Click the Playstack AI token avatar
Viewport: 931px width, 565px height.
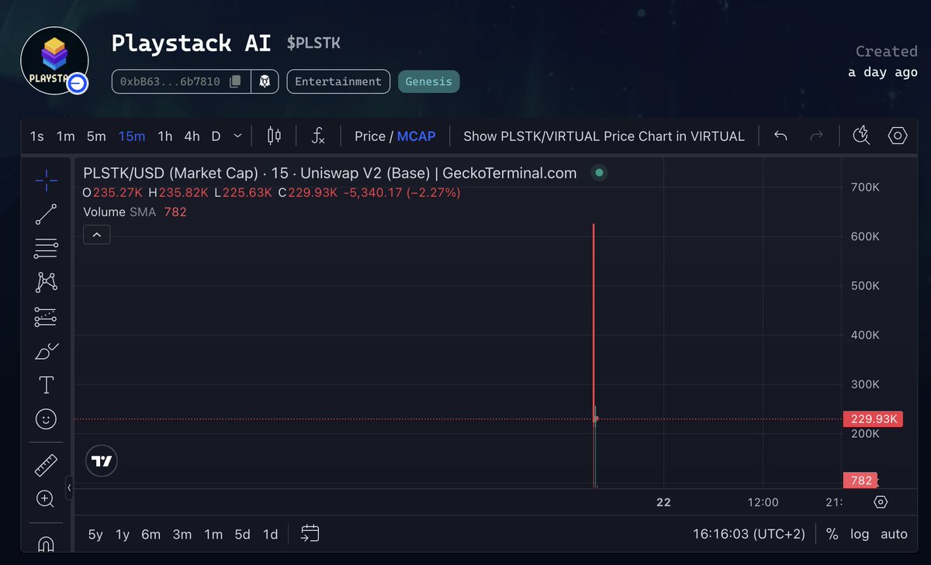pos(54,60)
